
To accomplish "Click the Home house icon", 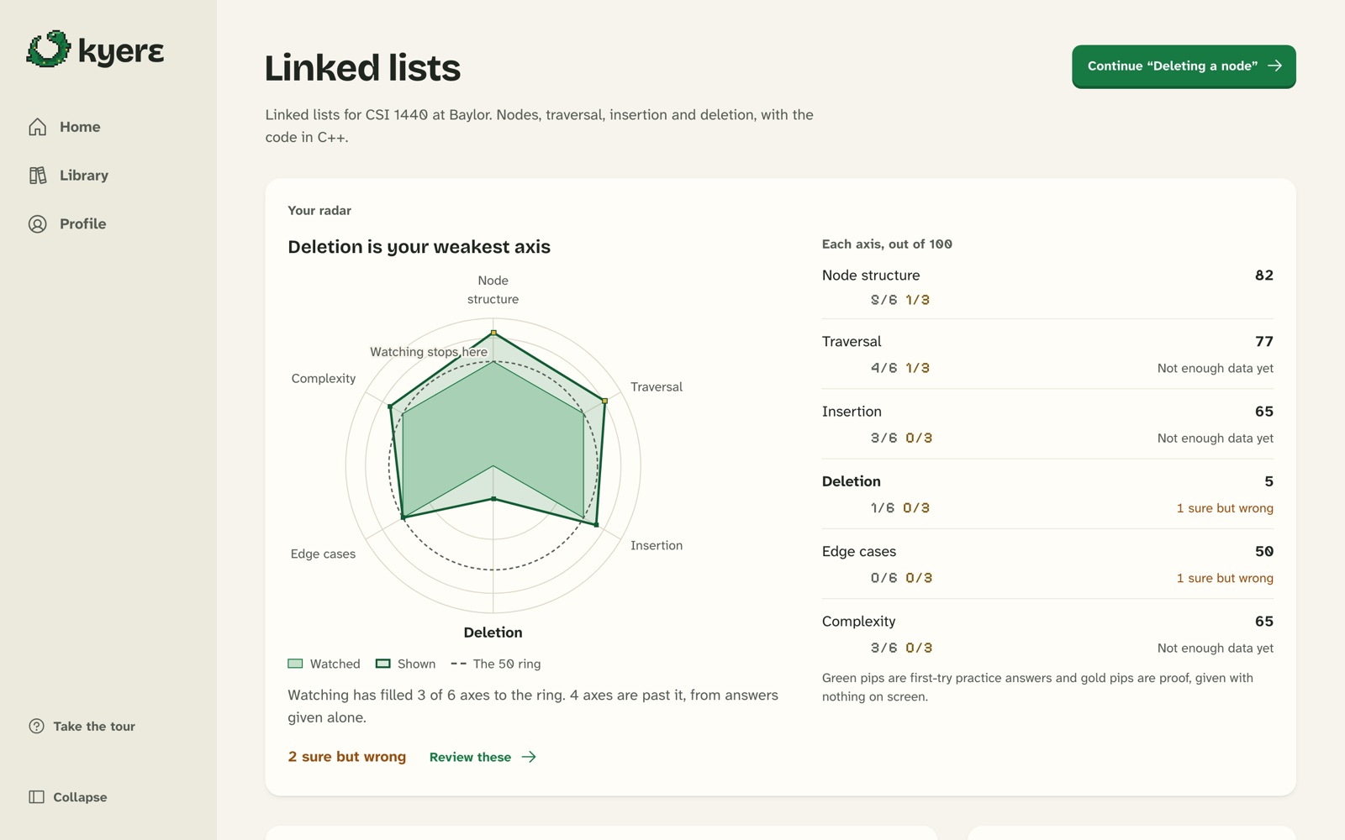I will [x=38, y=127].
